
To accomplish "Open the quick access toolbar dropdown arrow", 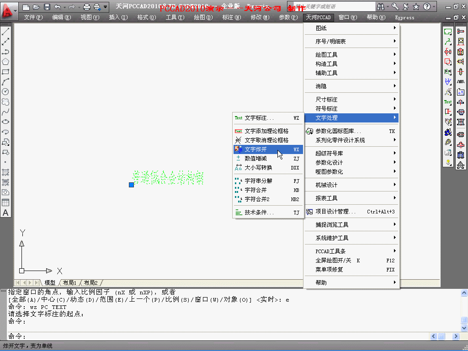I will click(x=106, y=7).
